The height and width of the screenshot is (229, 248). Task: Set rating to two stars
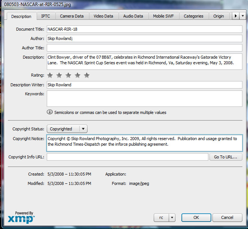[x=59, y=75]
